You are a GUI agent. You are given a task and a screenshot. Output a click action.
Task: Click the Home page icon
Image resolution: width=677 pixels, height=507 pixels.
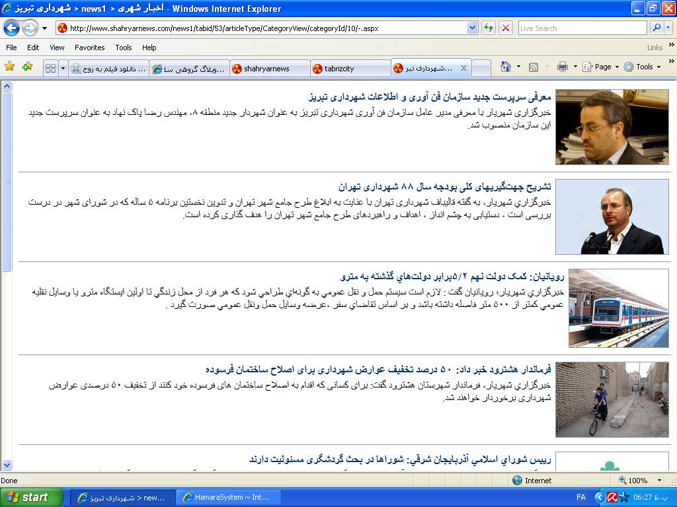tap(506, 67)
